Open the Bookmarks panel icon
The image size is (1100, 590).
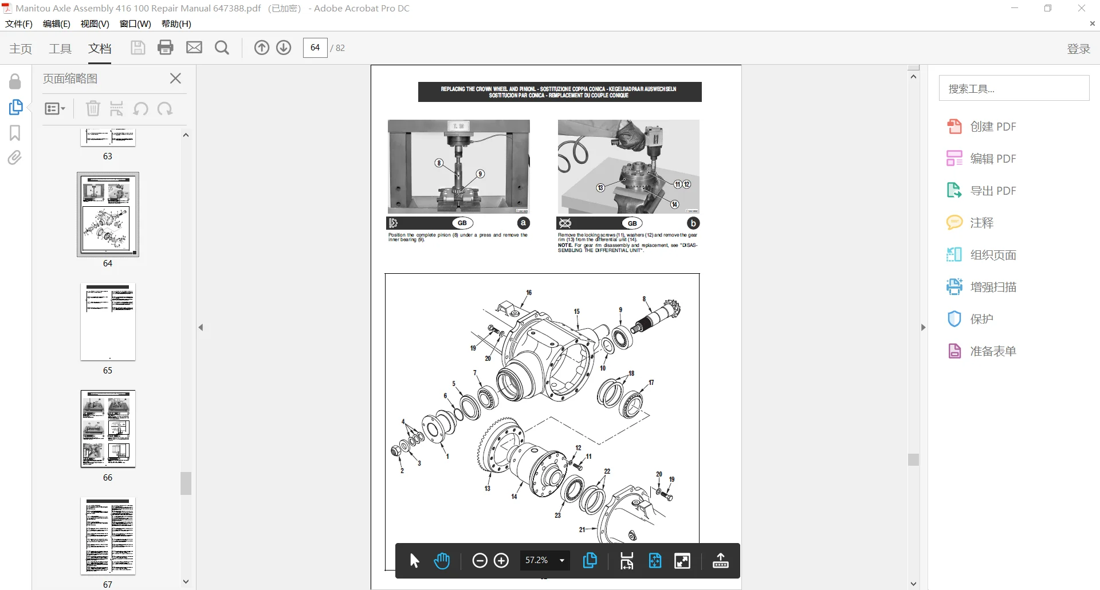point(15,133)
